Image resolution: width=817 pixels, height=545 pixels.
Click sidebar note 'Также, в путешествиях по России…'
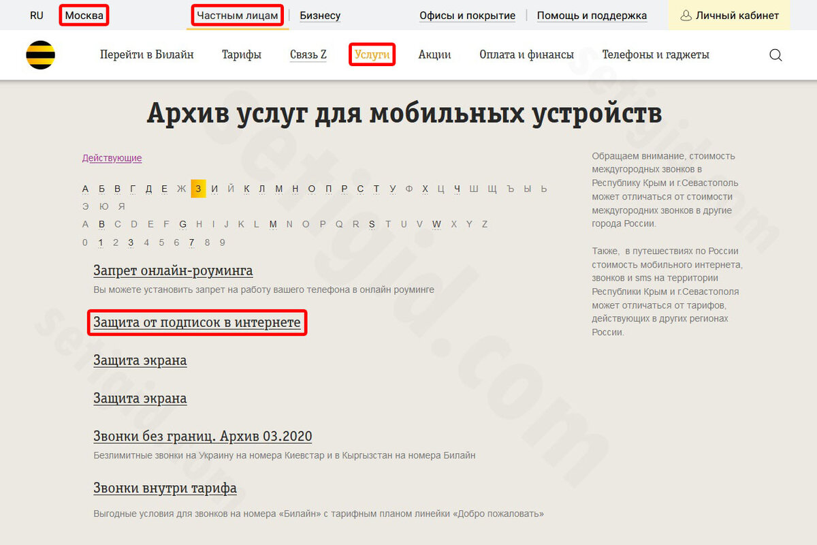click(667, 292)
